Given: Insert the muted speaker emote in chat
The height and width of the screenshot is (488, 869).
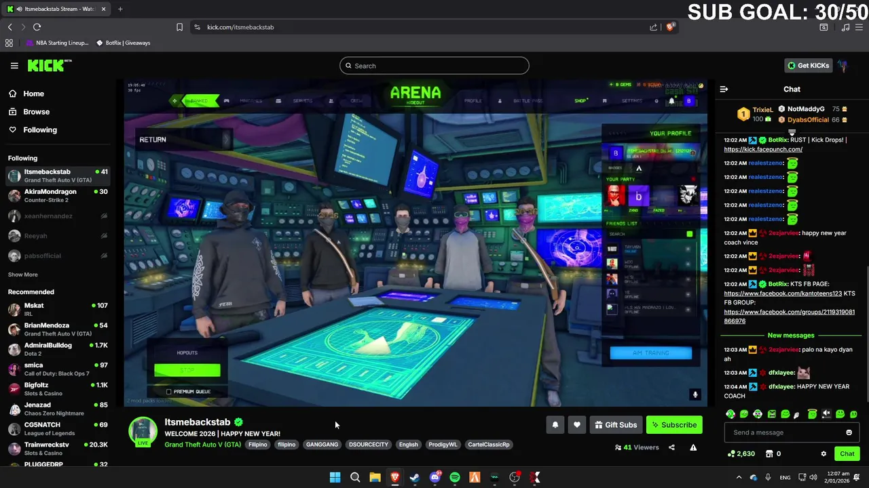Looking at the screenshot, I should [826, 413].
